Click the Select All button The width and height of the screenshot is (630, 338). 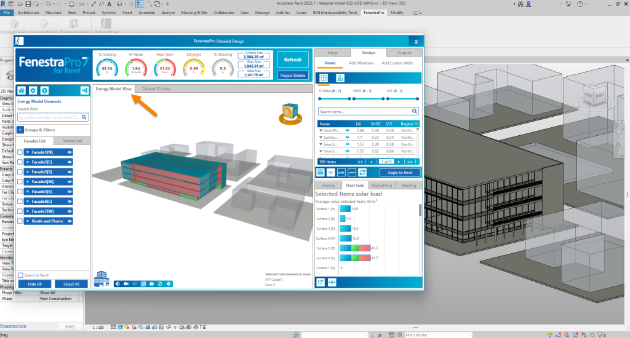pyautogui.click(x=71, y=284)
